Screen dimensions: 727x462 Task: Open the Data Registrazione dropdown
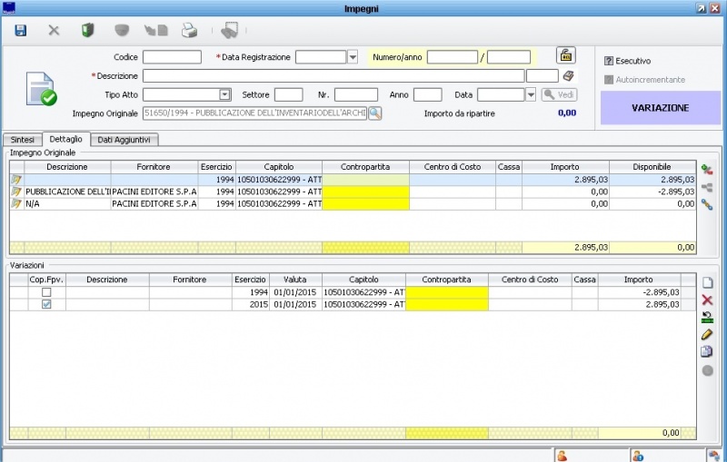[353, 57]
